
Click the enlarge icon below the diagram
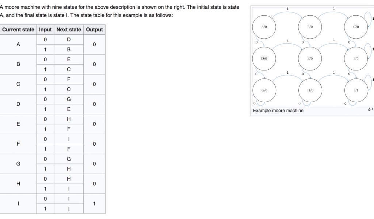point(370,109)
